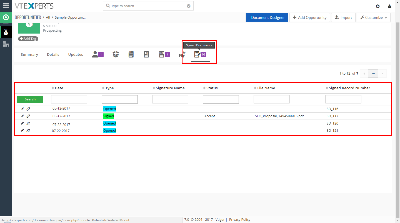The height and width of the screenshot is (223, 400).
Task: Edit the SD_121 record with pencil icon
Action: click(22, 130)
